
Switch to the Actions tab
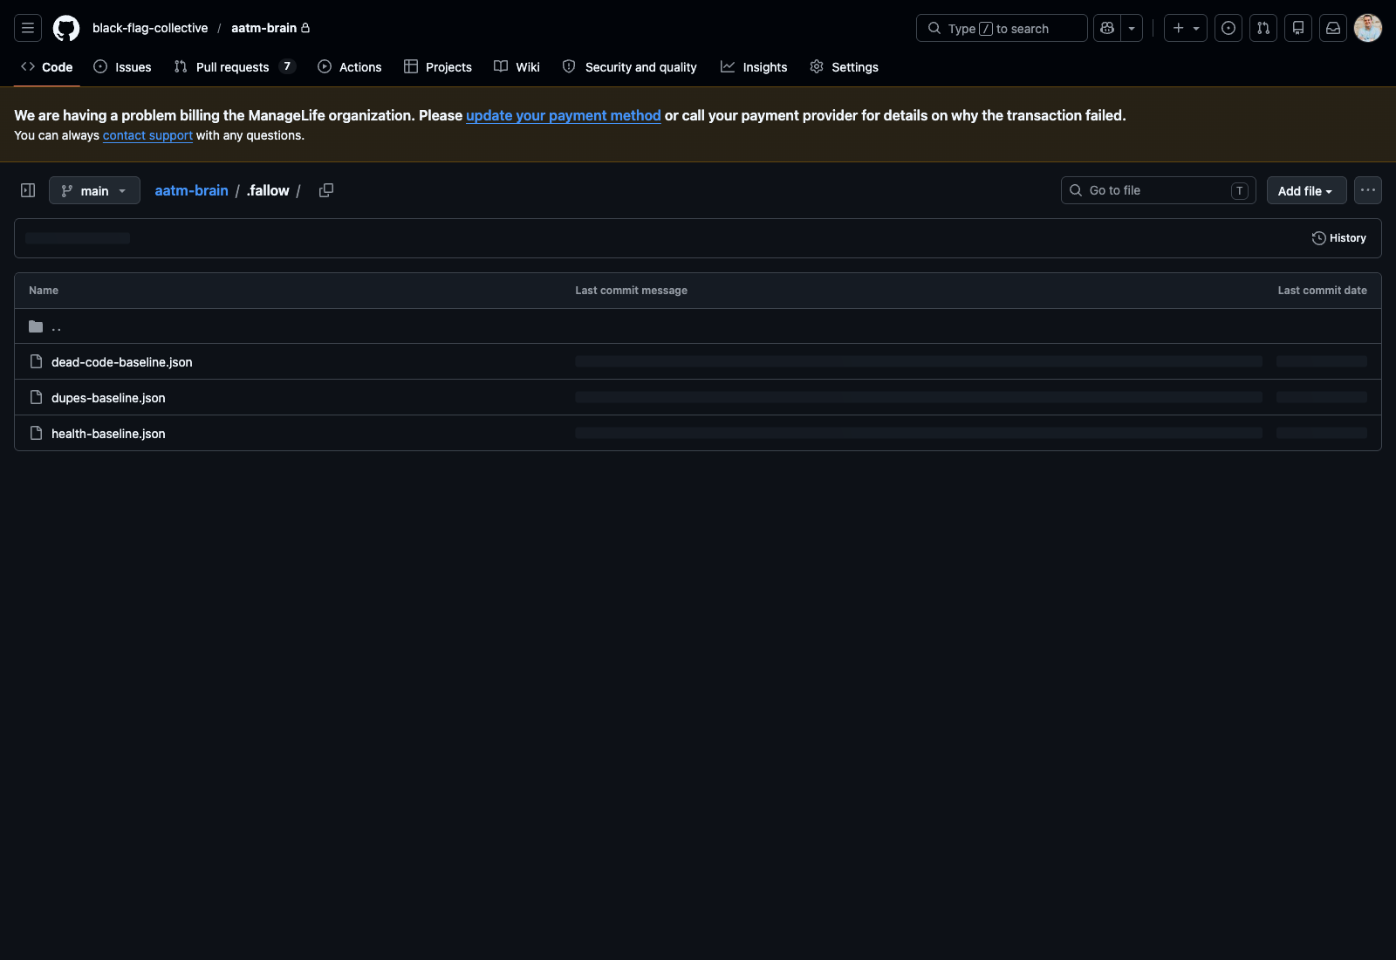click(349, 66)
